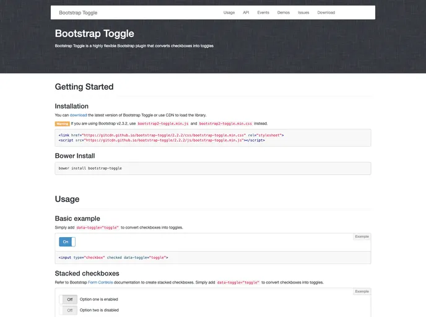The height and width of the screenshot is (317, 426).
Task: Click the Option one is enabled label
Action: [99, 299]
